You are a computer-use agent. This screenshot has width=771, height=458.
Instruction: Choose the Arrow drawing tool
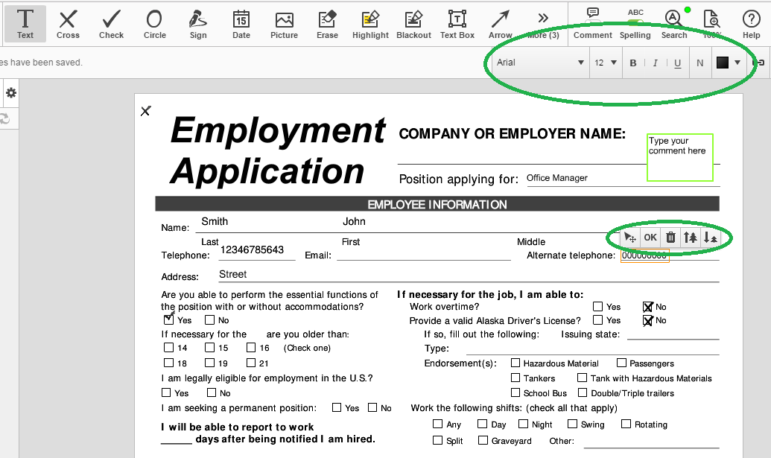click(500, 24)
